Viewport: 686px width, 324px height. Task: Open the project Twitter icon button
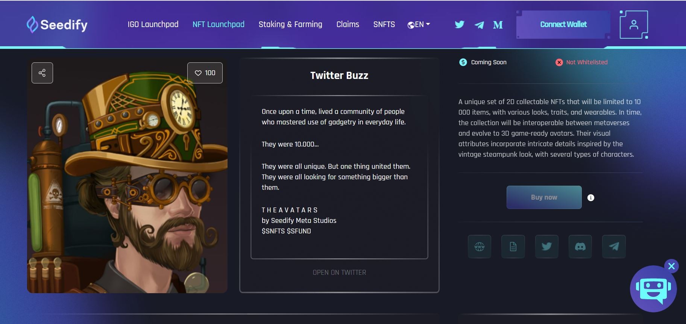(547, 247)
